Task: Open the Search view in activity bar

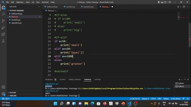Action: click(x=3, y=14)
